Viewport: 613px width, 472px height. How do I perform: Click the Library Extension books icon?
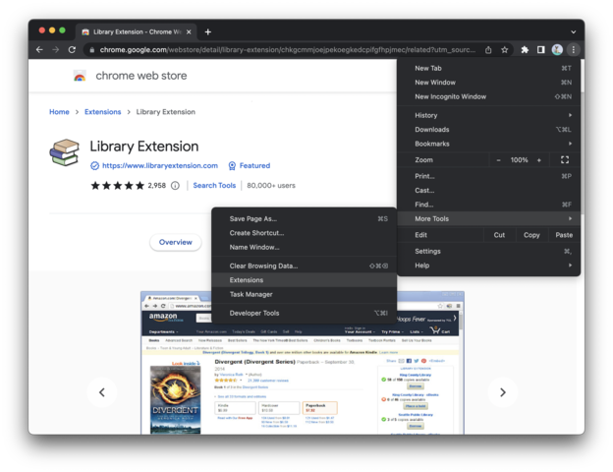point(64,152)
